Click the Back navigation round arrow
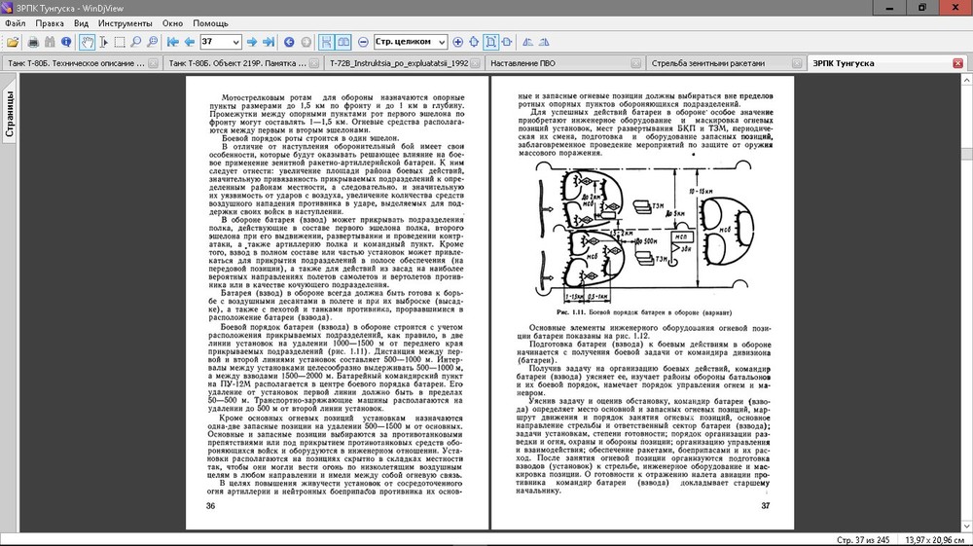The height and width of the screenshot is (546, 973). [289, 42]
